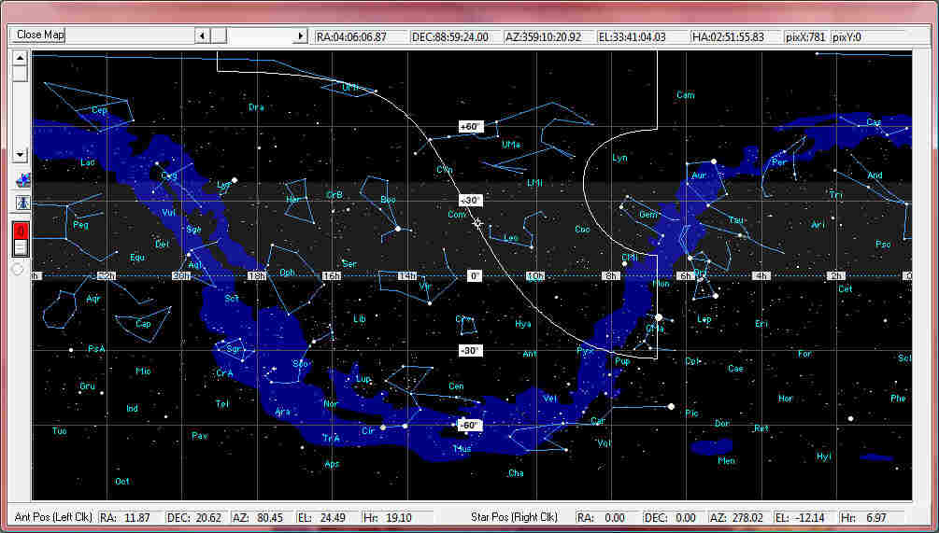This screenshot has width=939, height=533.
Task: Click the top DEC coordinate readout field
Action: pyautogui.click(x=455, y=36)
